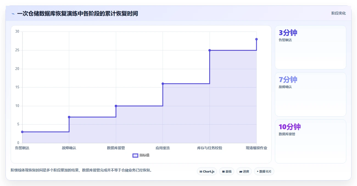This screenshot has width=357, height=186.
Task: Click the data point at 告警触达
Action: (x=22, y=132)
